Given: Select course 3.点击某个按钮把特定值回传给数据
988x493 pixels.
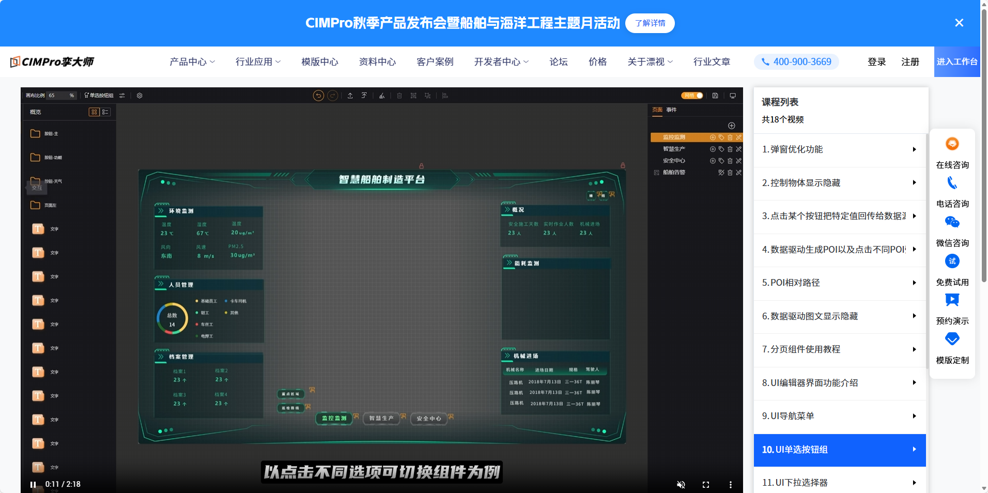Looking at the screenshot, I should [x=840, y=217].
